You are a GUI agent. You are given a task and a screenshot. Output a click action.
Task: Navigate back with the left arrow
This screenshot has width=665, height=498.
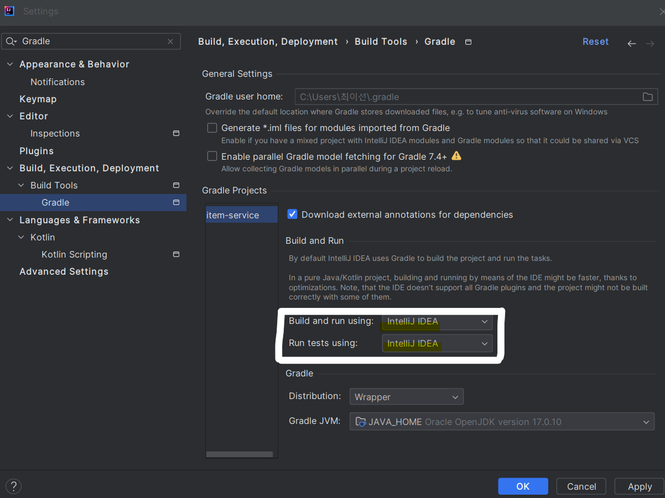point(631,43)
